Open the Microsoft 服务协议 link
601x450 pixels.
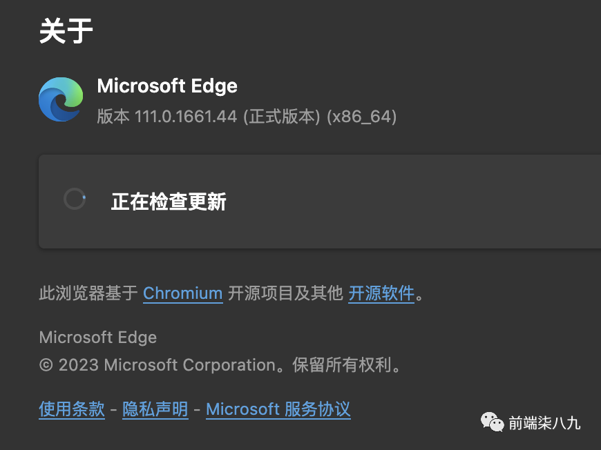click(278, 409)
